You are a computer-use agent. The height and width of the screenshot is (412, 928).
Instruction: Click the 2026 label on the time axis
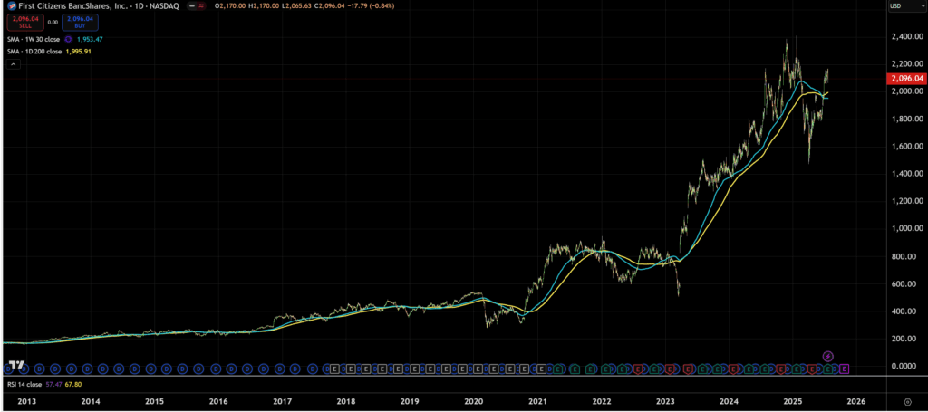[x=856, y=402]
